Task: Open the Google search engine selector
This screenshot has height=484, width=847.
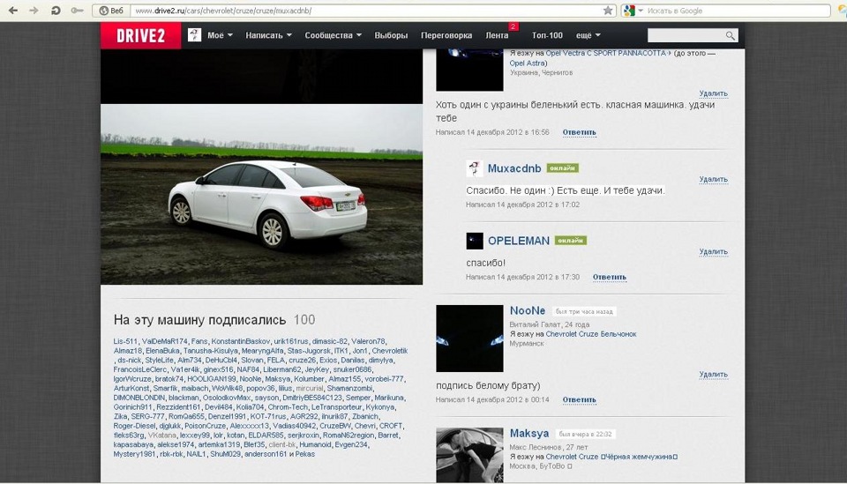Action: pos(633,11)
